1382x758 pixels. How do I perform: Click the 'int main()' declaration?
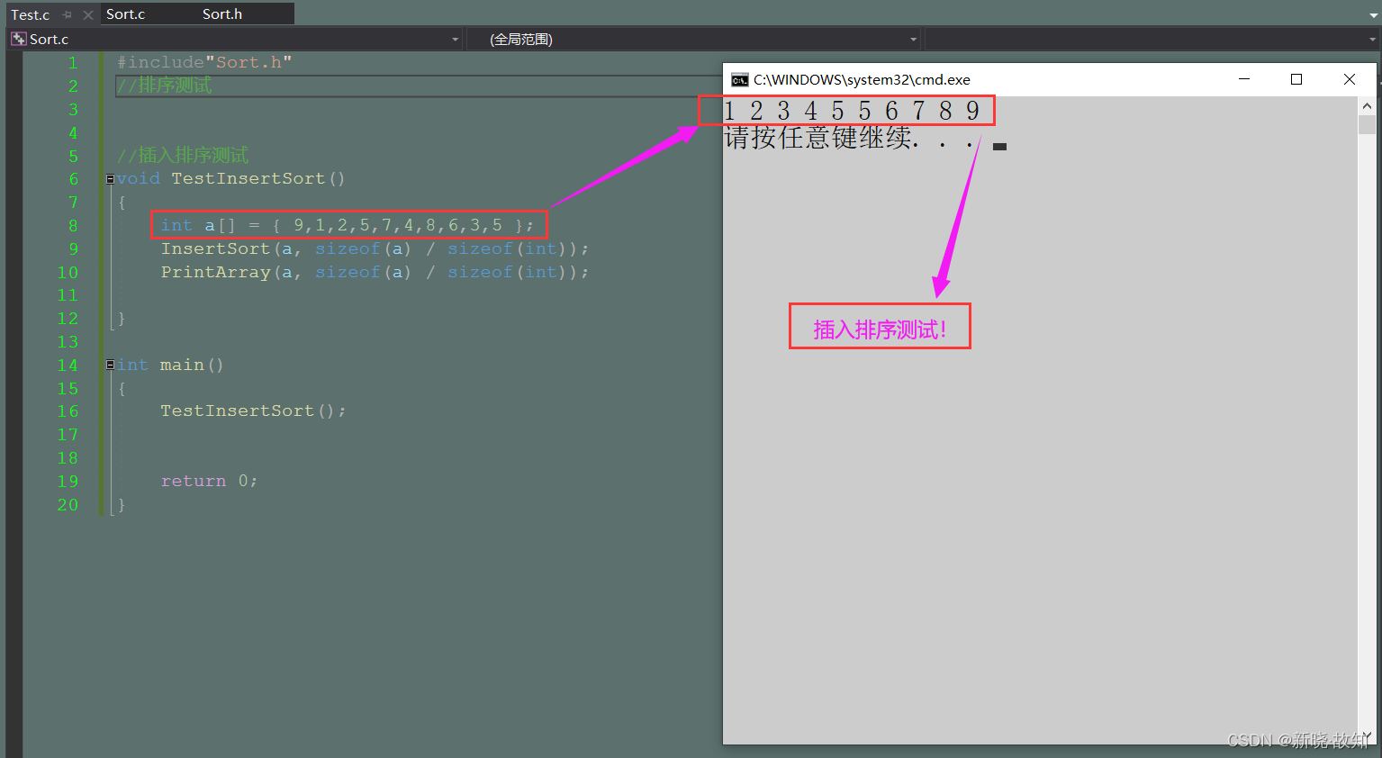(170, 365)
